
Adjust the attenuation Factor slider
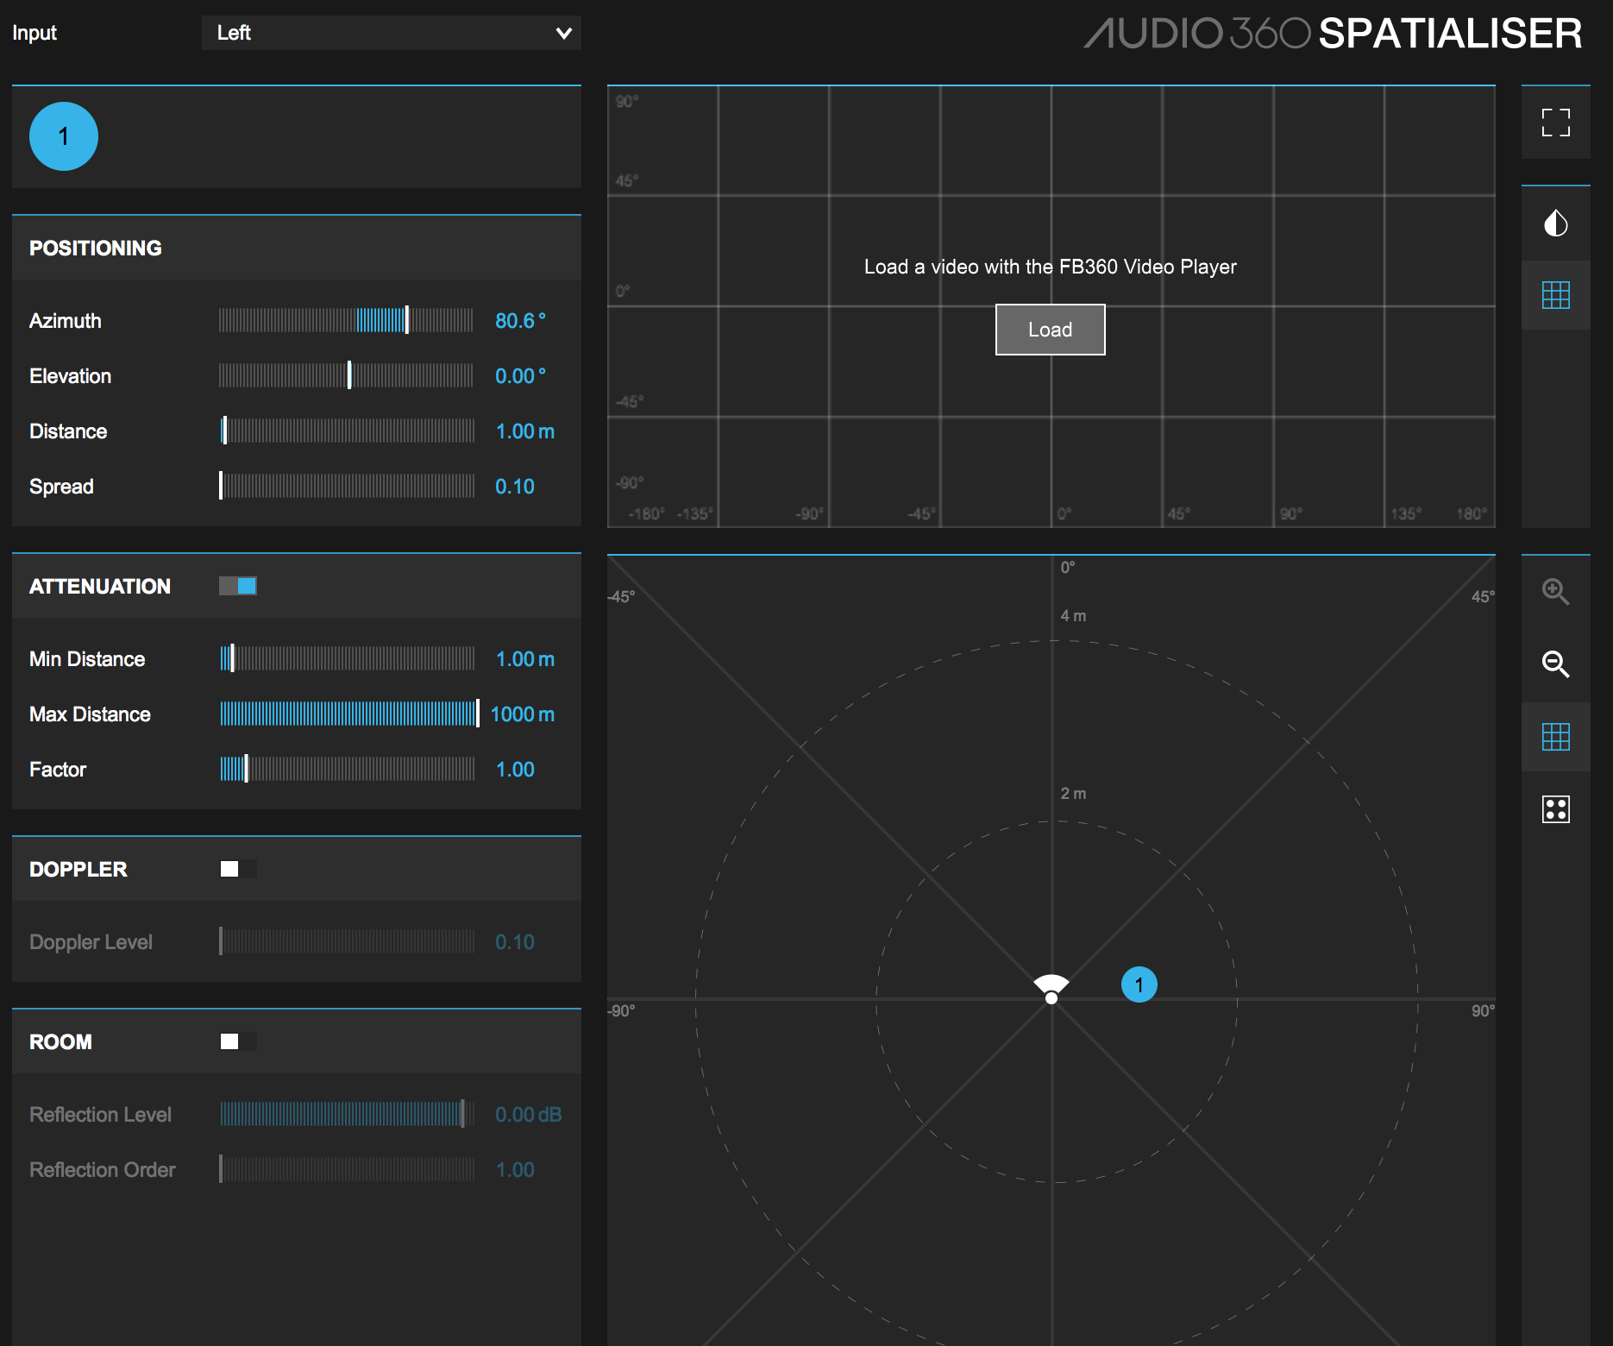pyautogui.click(x=346, y=769)
